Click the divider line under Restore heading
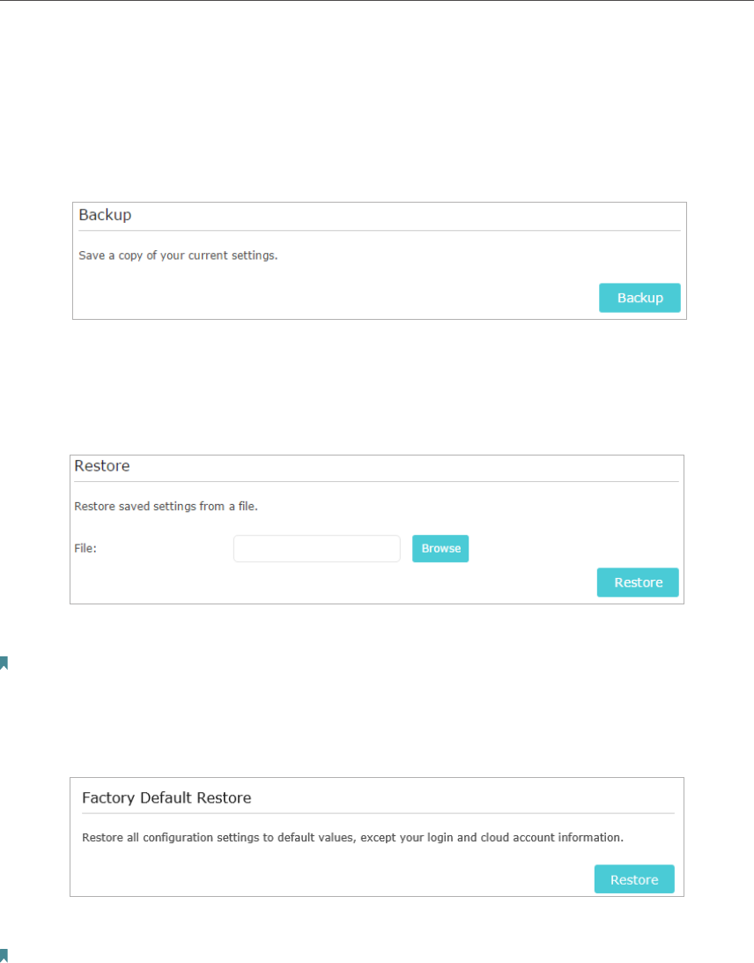 click(x=376, y=481)
